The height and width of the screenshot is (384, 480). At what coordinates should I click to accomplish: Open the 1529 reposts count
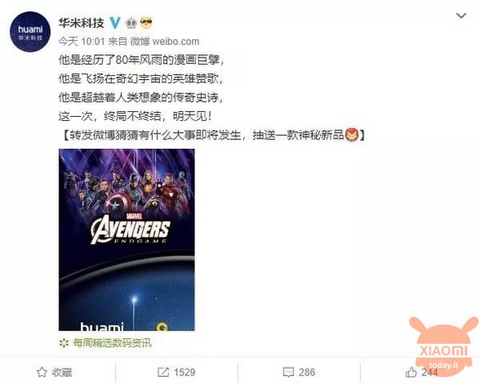185,372
